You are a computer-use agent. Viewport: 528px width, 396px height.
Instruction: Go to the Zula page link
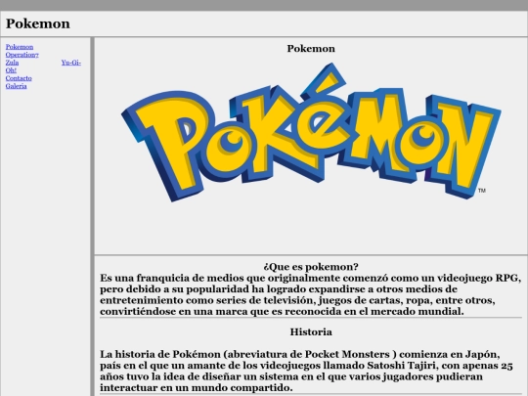point(12,63)
